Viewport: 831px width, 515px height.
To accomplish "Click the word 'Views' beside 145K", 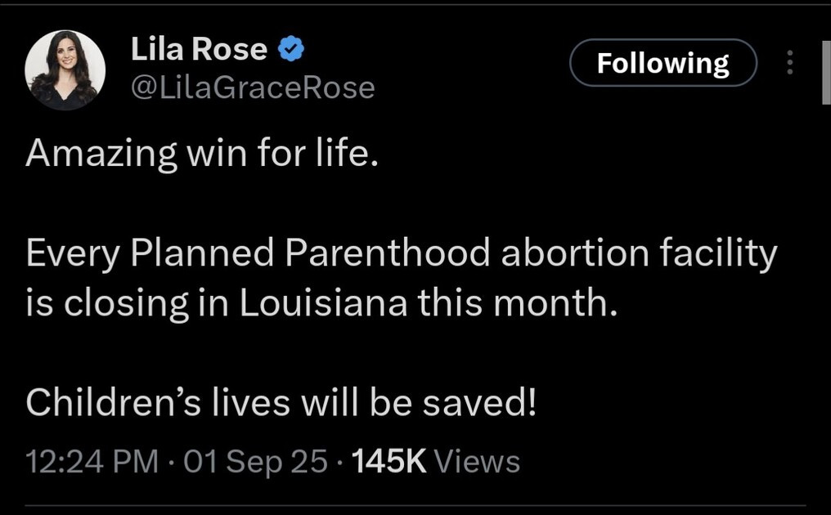I will pos(477,462).
